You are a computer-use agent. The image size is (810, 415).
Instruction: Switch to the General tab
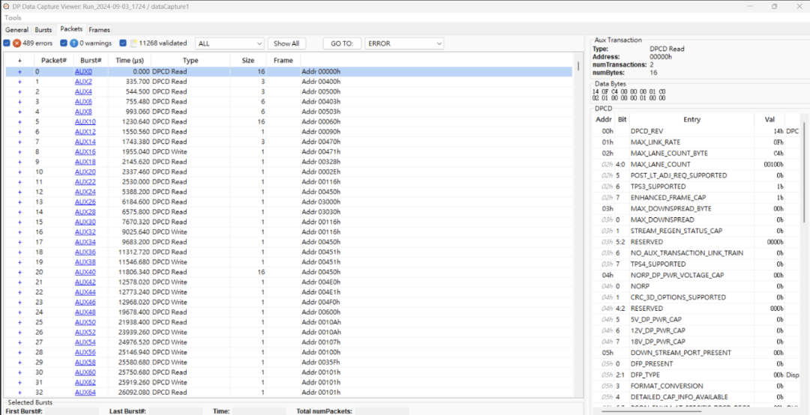(16, 30)
